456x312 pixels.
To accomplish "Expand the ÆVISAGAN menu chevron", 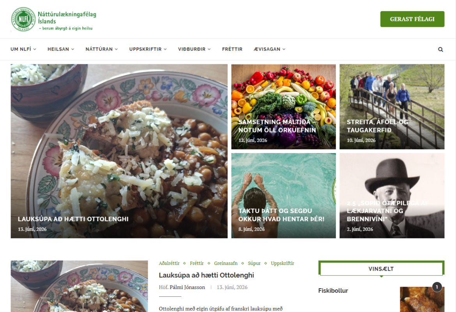I will (x=284, y=49).
